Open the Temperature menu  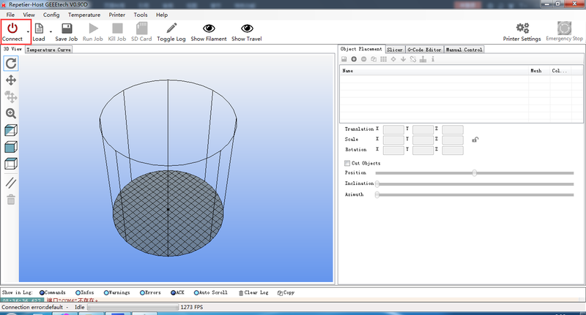(84, 15)
